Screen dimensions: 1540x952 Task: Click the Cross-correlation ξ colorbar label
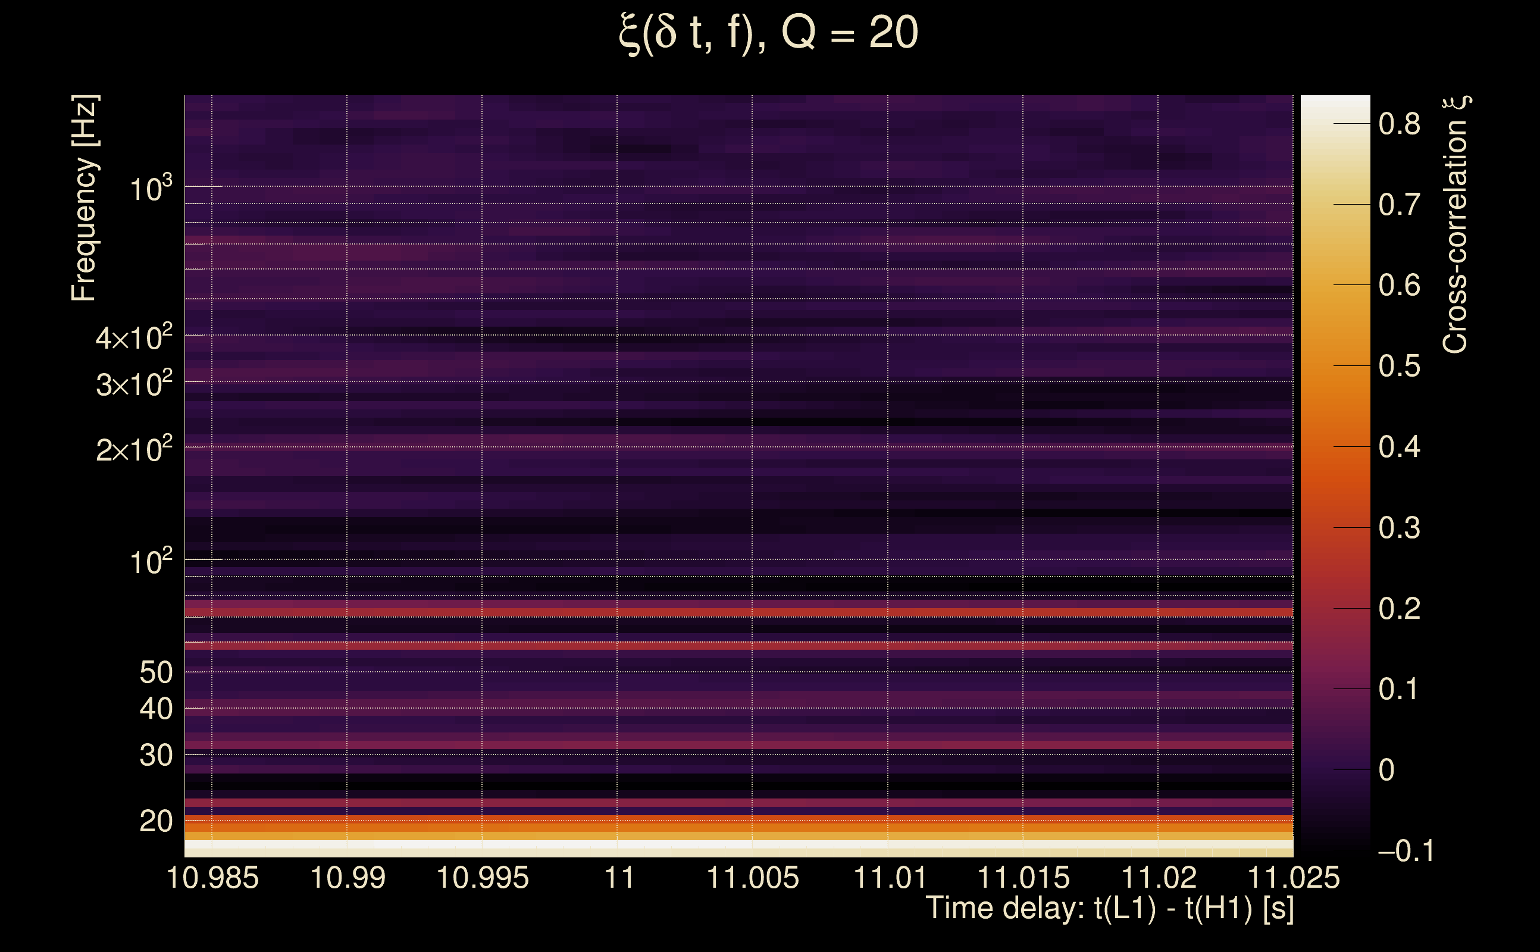1456,225
